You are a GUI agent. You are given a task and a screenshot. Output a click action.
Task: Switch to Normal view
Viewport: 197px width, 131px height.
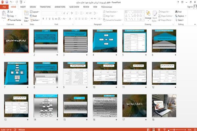(x=148, y=130)
